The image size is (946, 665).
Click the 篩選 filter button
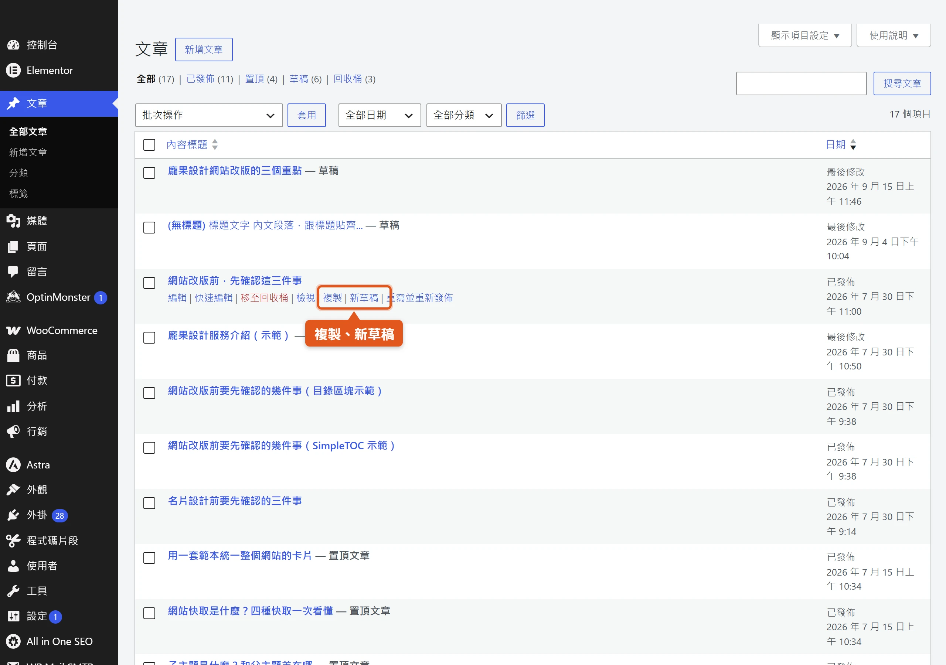pos(525,115)
